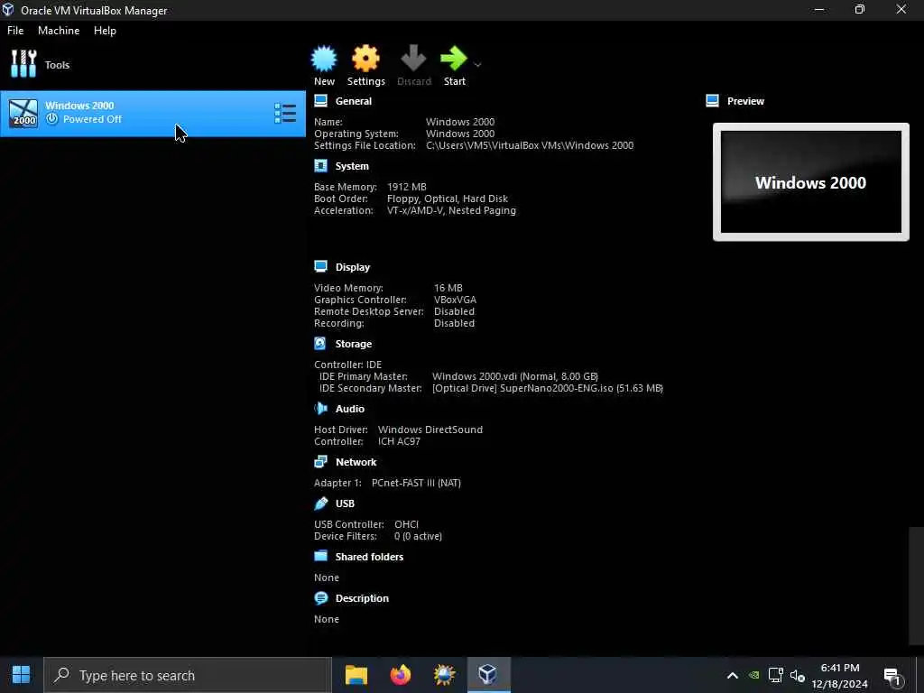Click Remote Desktop Server value Disabled
924x693 pixels.
pyautogui.click(x=454, y=311)
